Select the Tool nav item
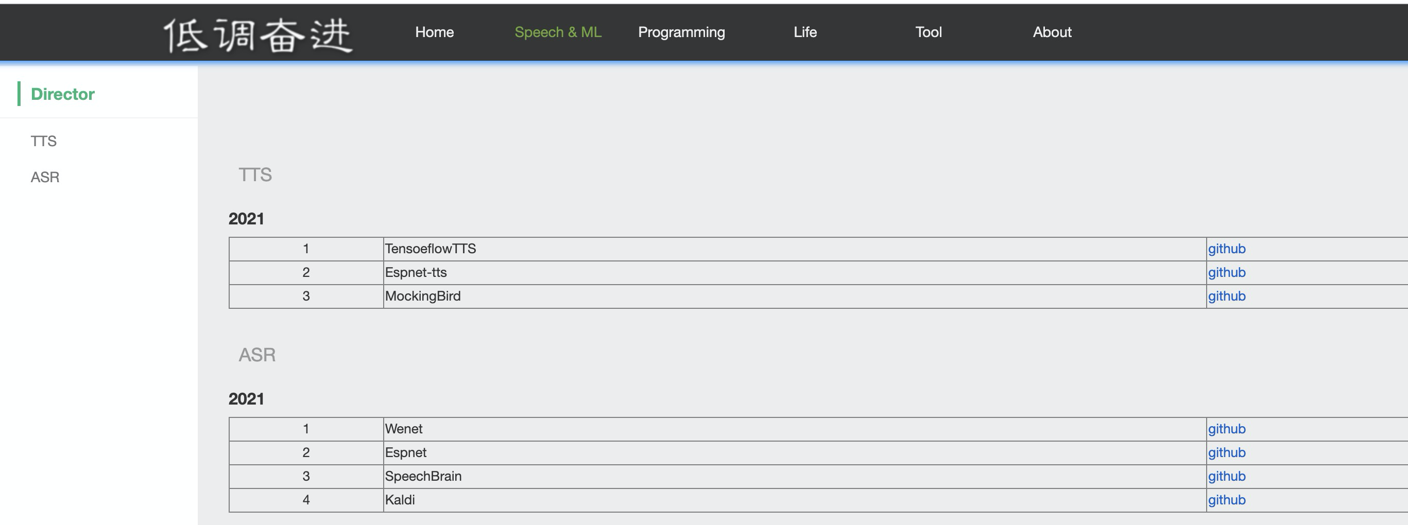This screenshot has width=1408, height=525. coord(929,32)
